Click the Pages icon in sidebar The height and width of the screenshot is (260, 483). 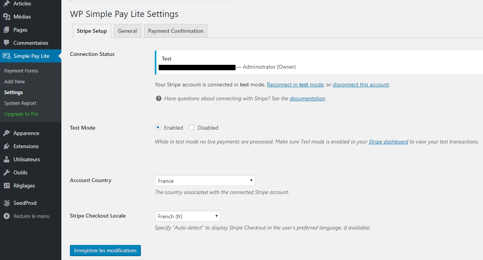(x=7, y=30)
